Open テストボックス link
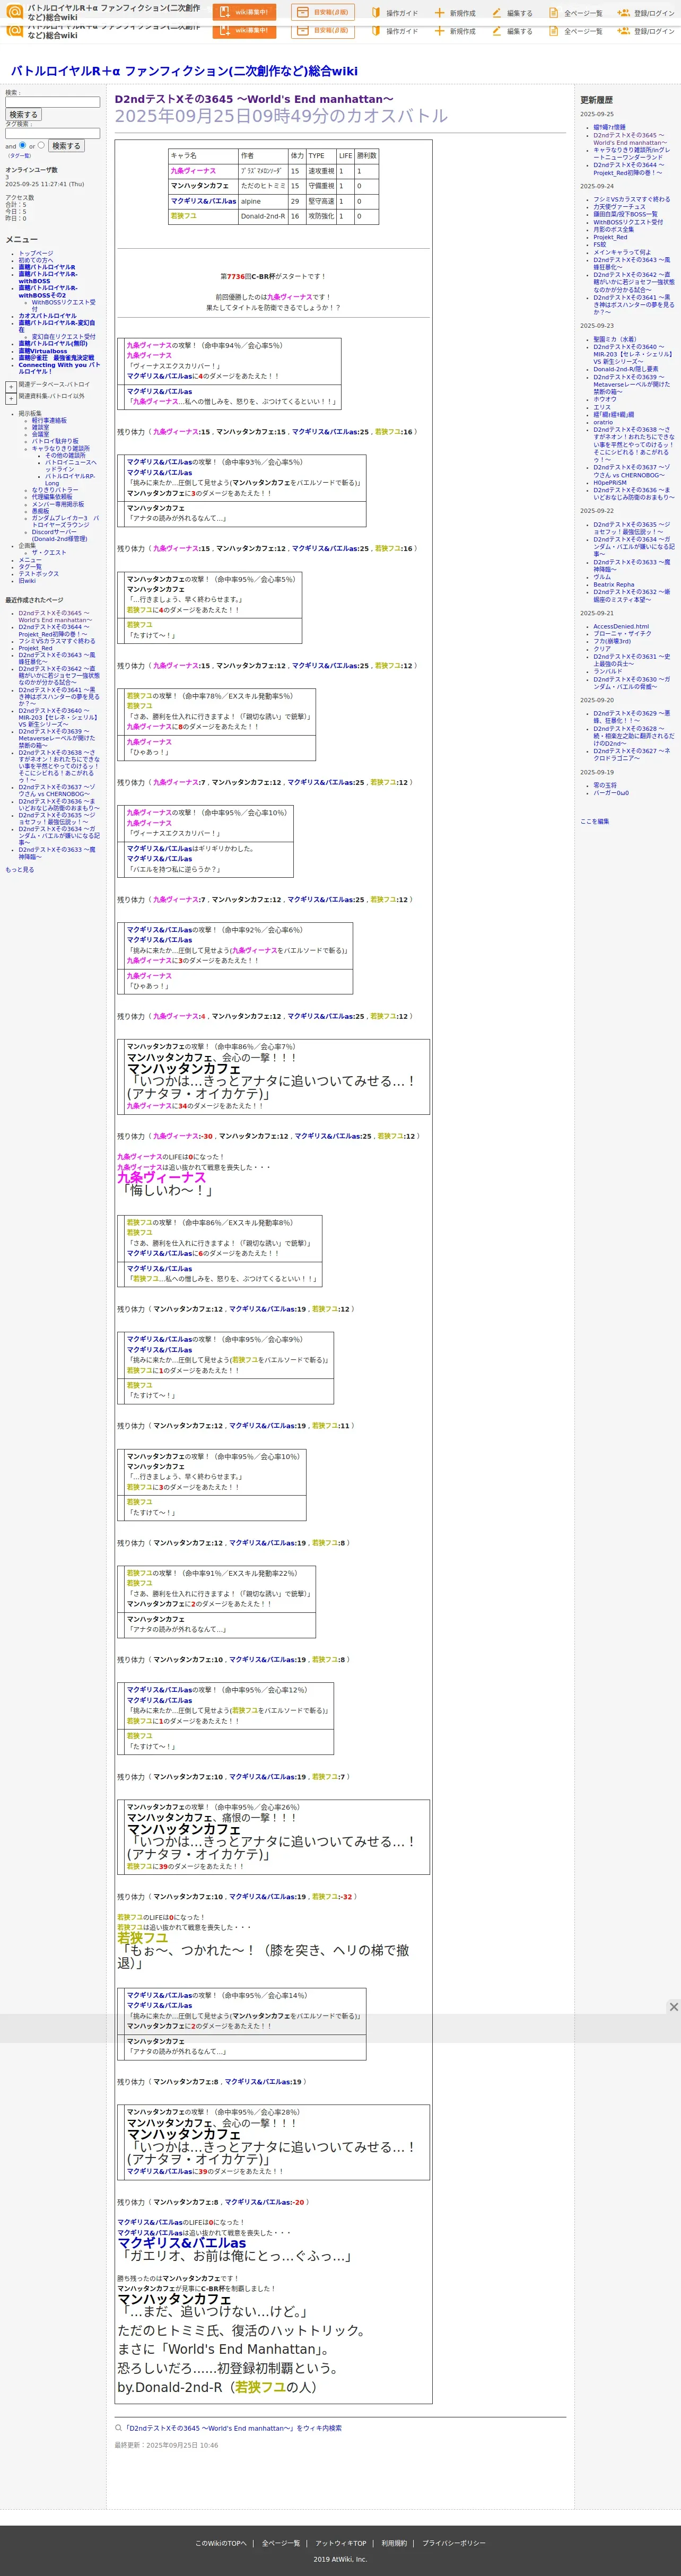681x2576 pixels. tap(38, 573)
